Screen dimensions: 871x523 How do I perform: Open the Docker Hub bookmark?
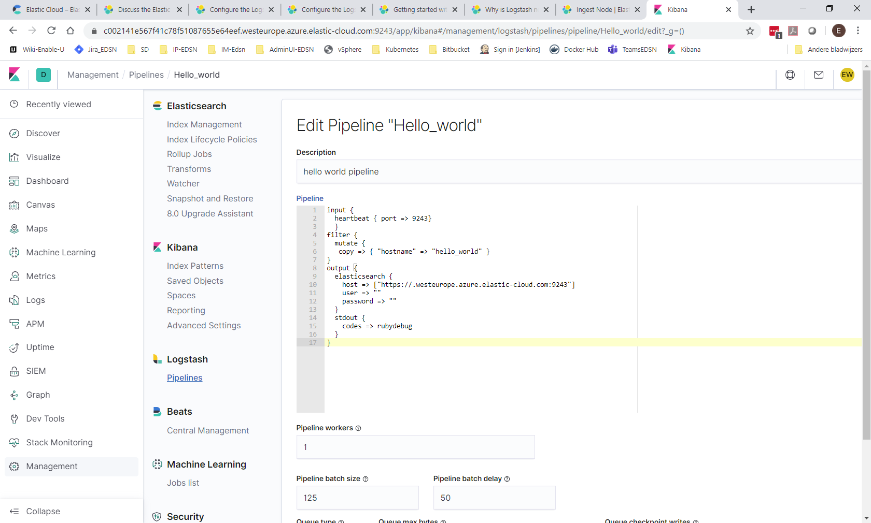point(574,50)
